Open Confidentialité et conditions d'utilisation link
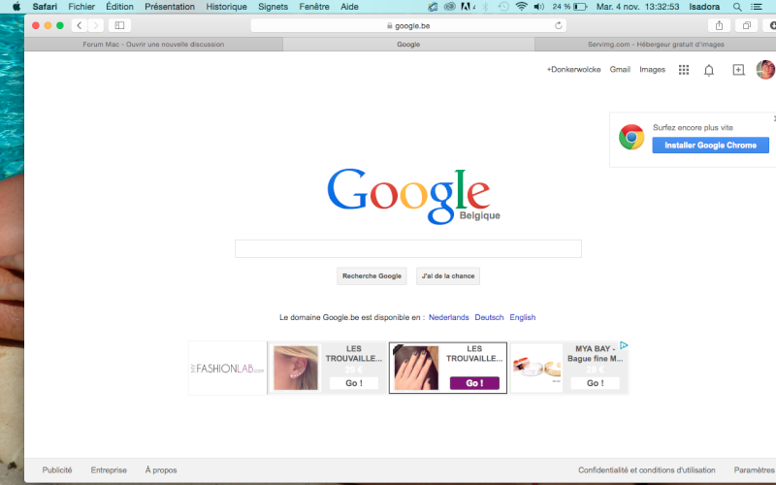The width and height of the screenshot is (776, 485). [x=647, y=470]
